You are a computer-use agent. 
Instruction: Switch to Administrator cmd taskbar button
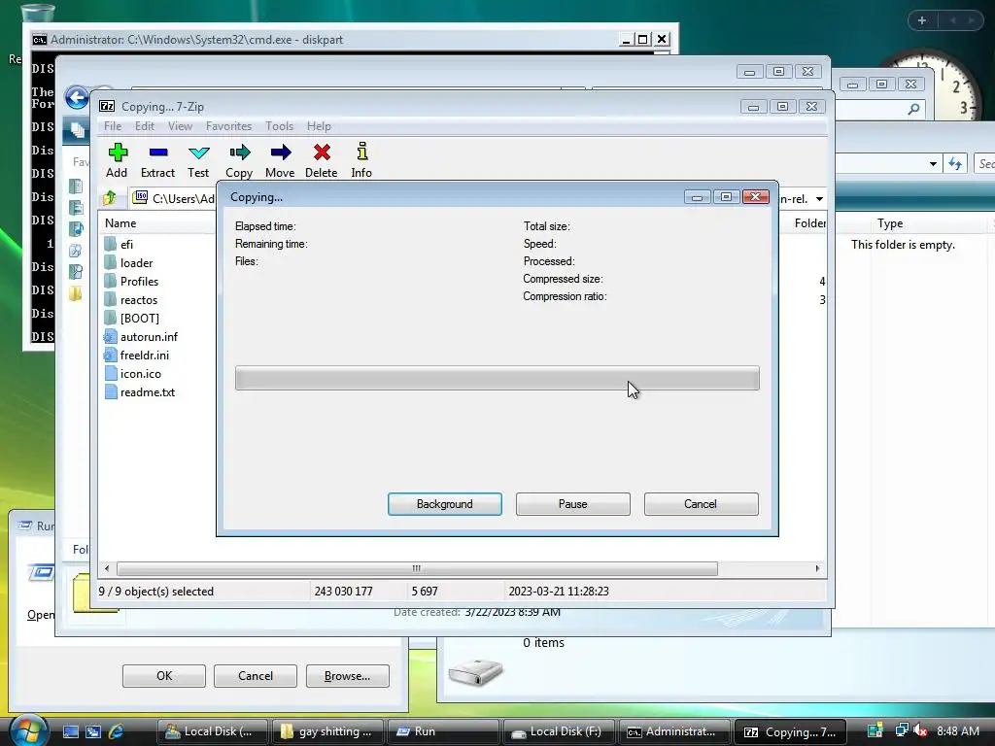(x=673, y=731)
